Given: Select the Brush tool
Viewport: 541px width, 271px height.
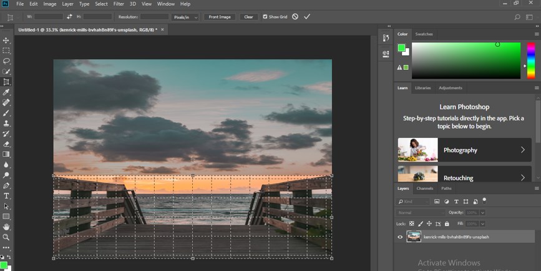Looking at the screenshot, I should click(x=6, y=113).
